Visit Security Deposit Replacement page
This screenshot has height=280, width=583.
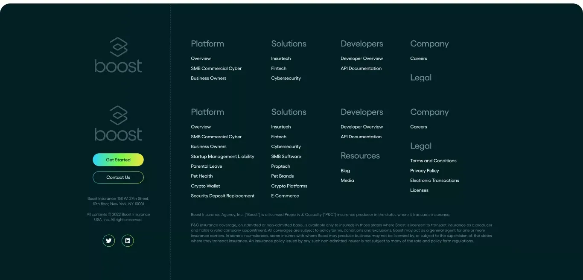coord(222,196)
